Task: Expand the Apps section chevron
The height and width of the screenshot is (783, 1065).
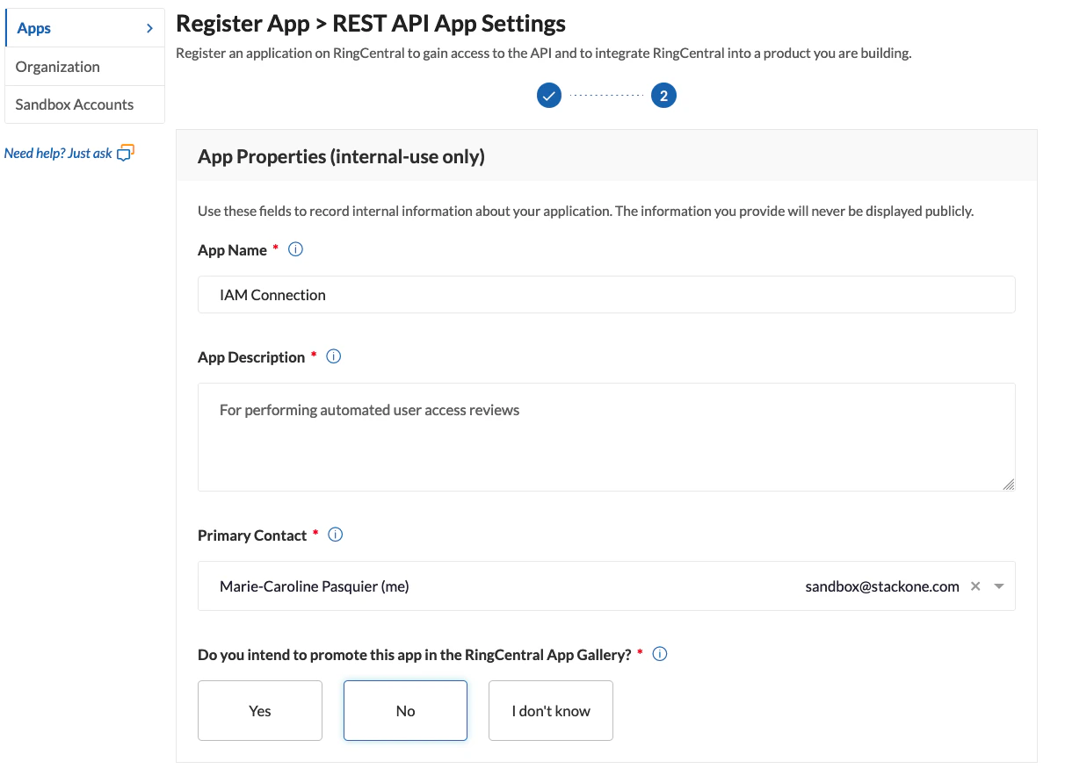Action: (x=149, y=27)
